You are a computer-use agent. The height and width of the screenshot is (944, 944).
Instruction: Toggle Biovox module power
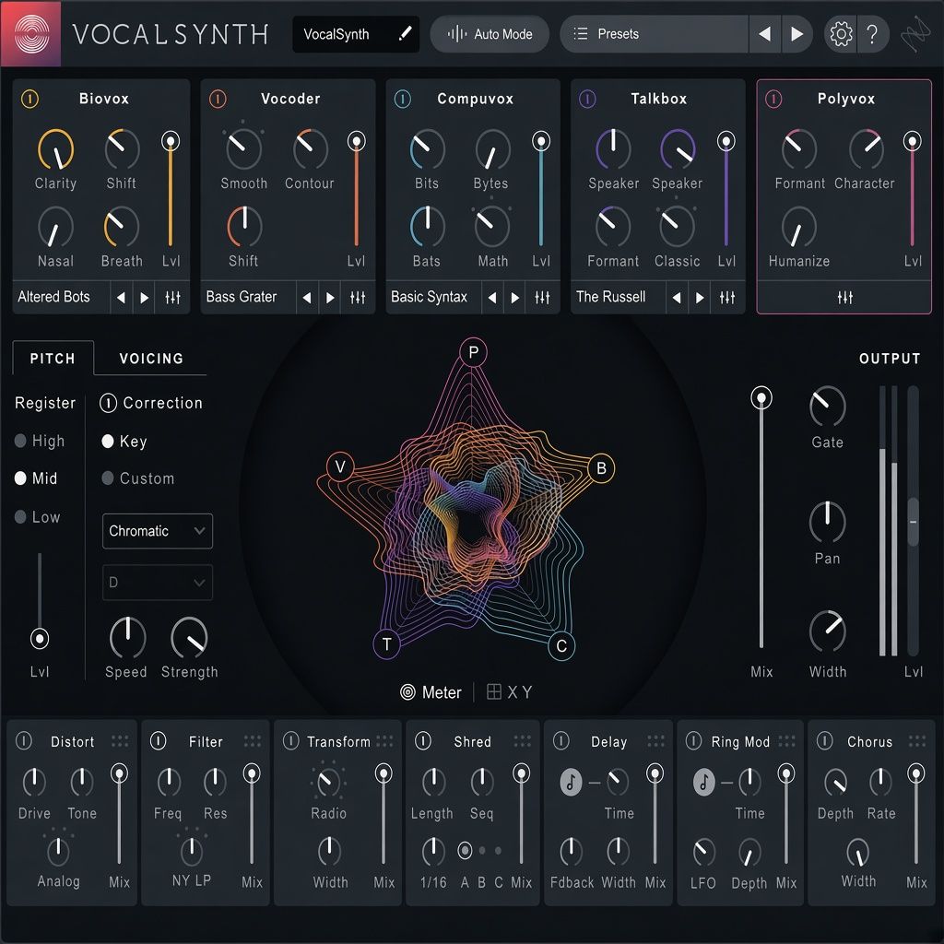click(30, 99)
